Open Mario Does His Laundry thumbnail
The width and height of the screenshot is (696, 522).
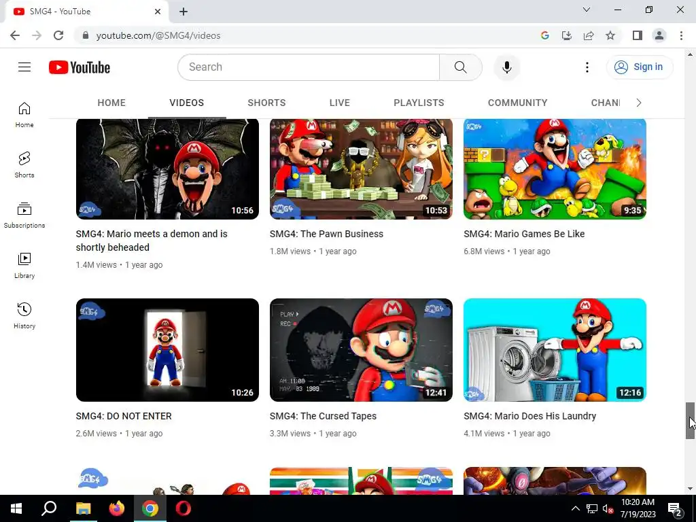click(555, 350)
